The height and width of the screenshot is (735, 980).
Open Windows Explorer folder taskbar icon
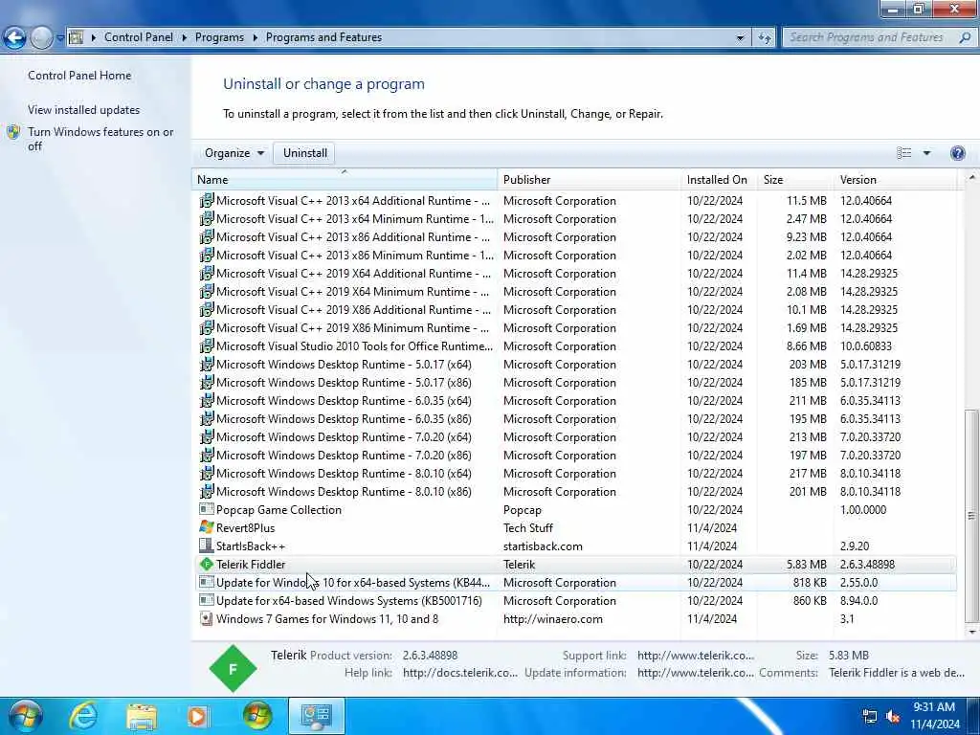(142, 716)
